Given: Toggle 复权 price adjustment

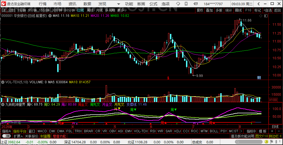Looking at the screenshot, I should (x=200, y=10).
